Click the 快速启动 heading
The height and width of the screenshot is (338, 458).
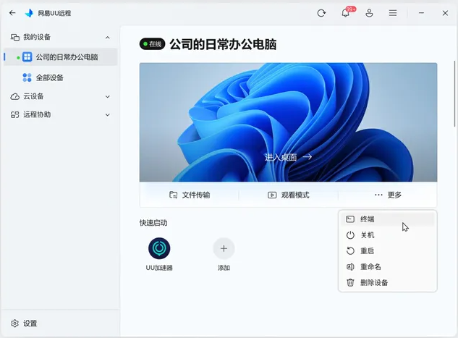(153, 223)
